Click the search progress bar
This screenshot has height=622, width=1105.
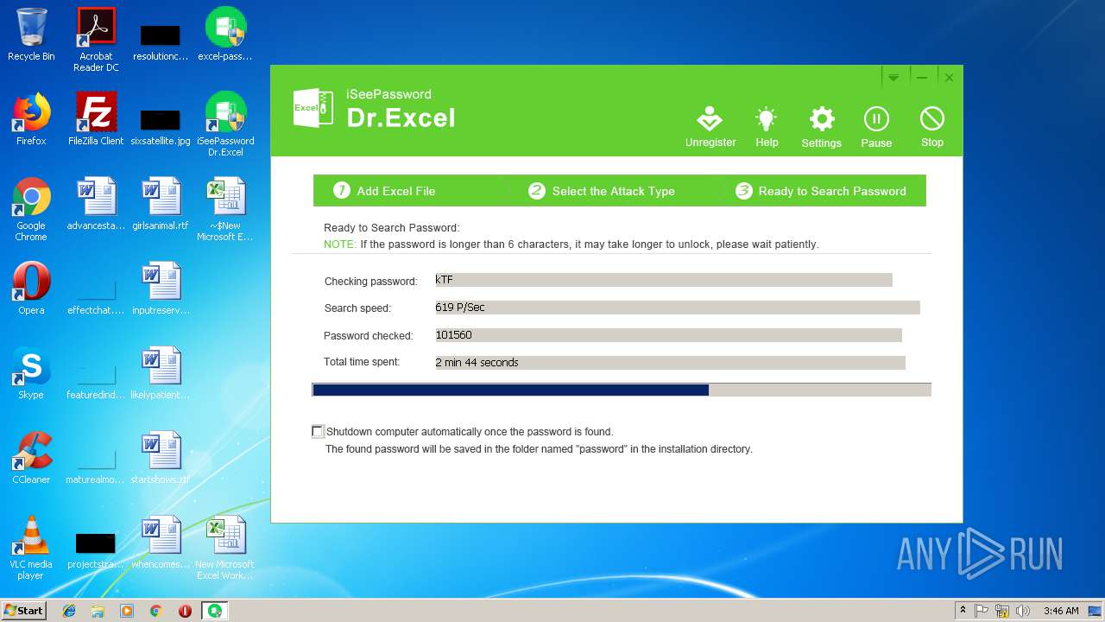pos(622,390)
